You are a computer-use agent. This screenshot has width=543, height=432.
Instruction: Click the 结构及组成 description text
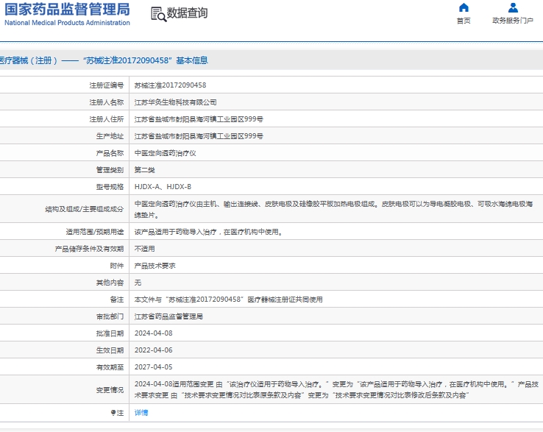(x=333, y=209)
